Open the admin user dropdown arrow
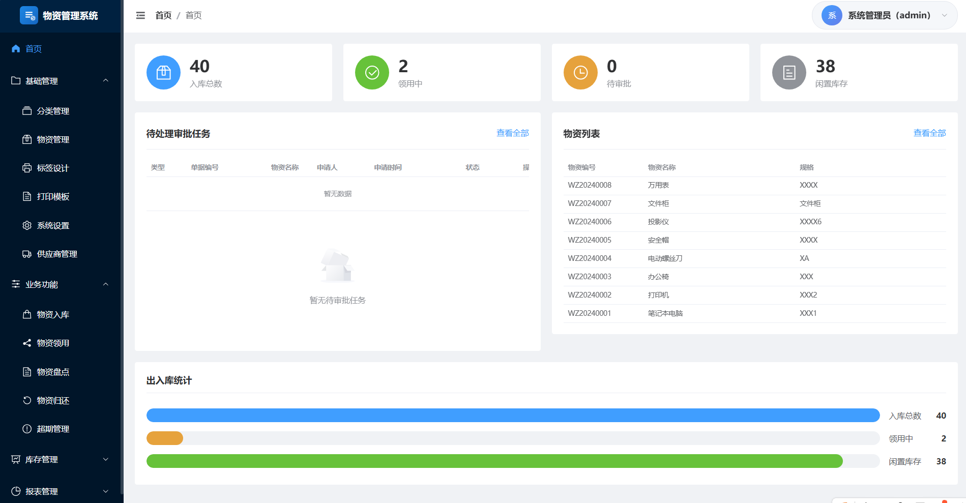This screenshot has height=503, width=966. click(x=945, y=15)
